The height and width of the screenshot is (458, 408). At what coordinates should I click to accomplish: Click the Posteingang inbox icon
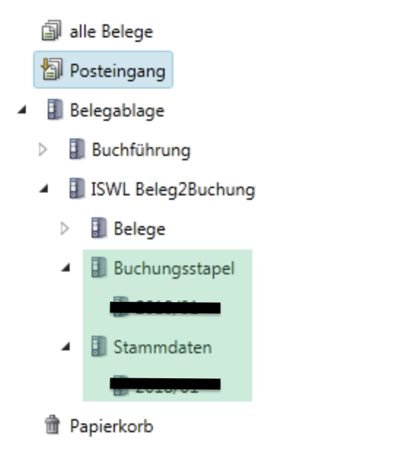pos(52,70)
